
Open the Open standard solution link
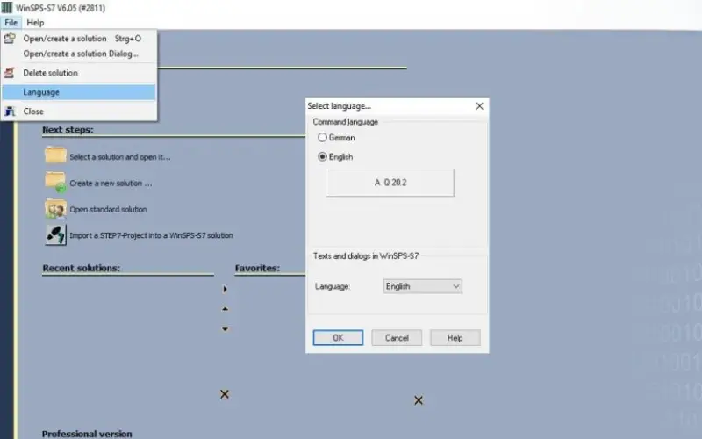tap(108, 209)
